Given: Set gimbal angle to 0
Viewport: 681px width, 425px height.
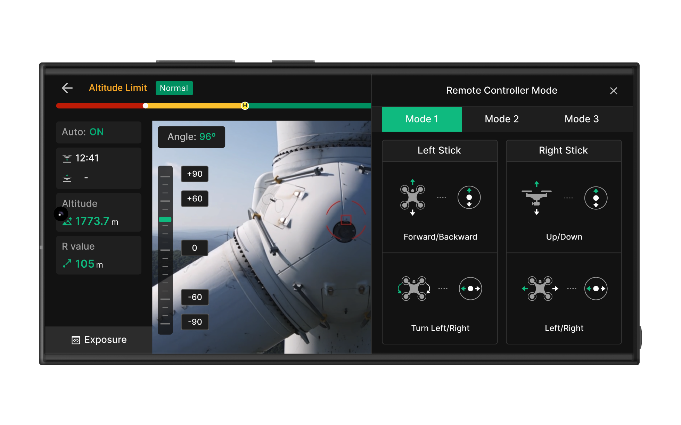Looking at the screenshot, I should 194,248.
